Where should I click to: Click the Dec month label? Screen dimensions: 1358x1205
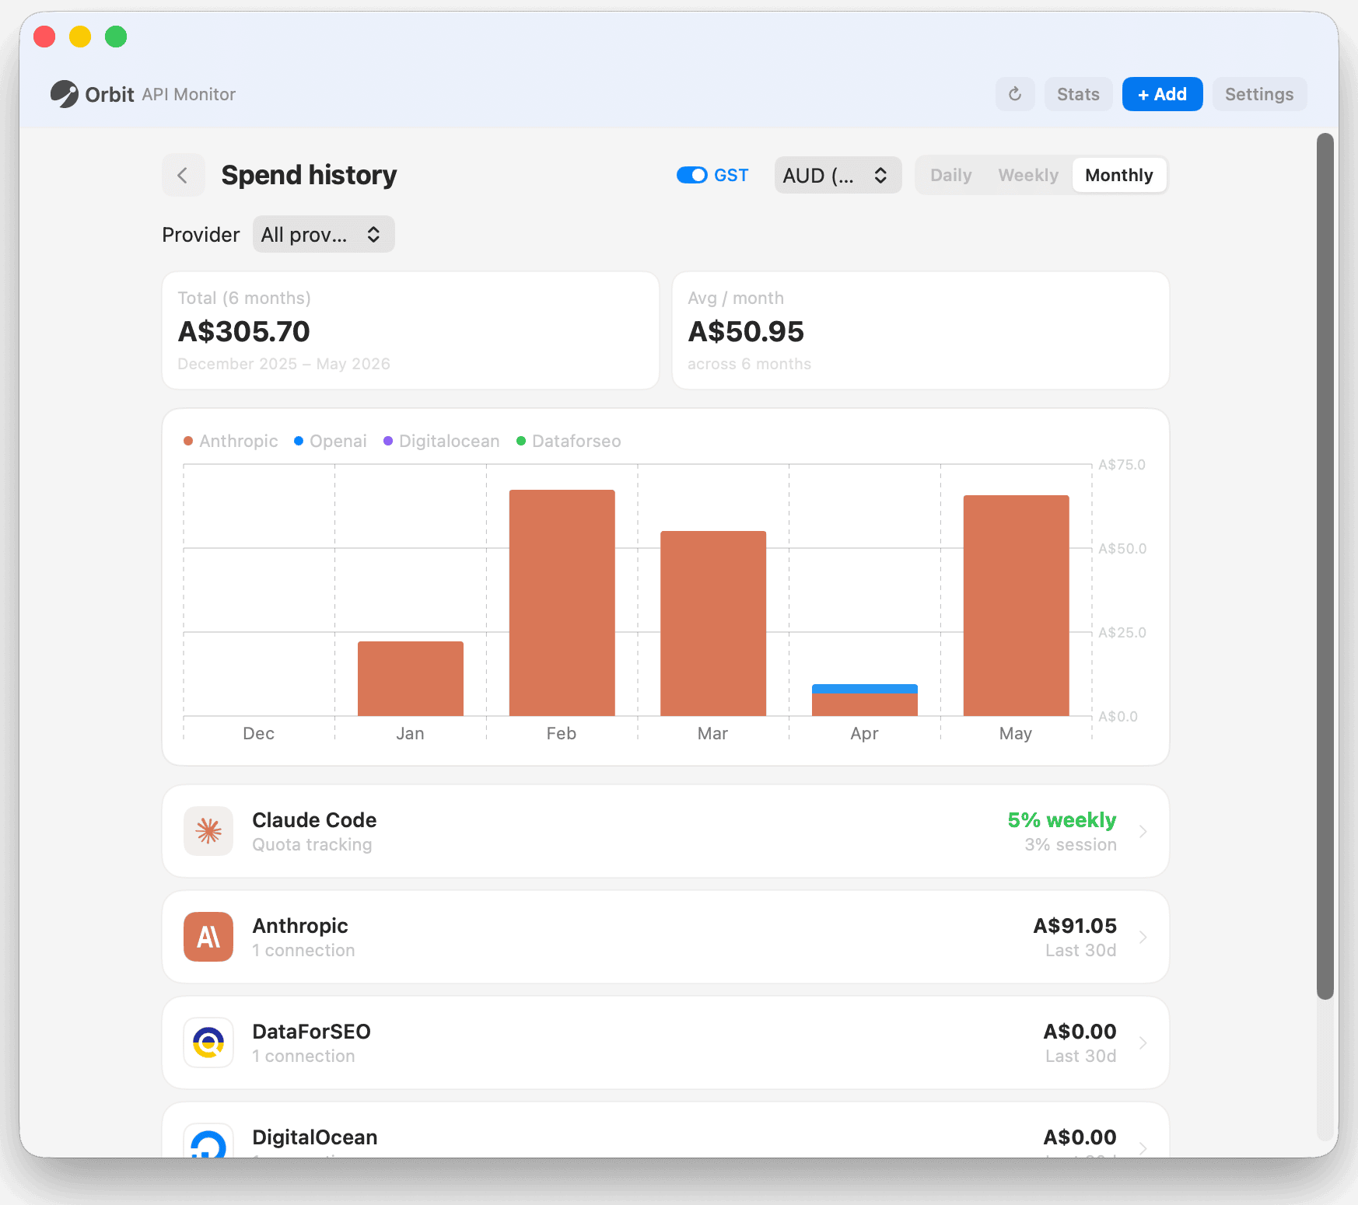[x=258, y=733]
